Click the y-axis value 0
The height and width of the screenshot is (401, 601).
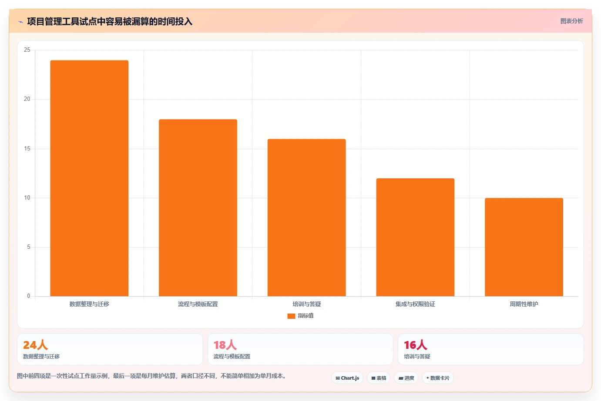tap(29, 296)
